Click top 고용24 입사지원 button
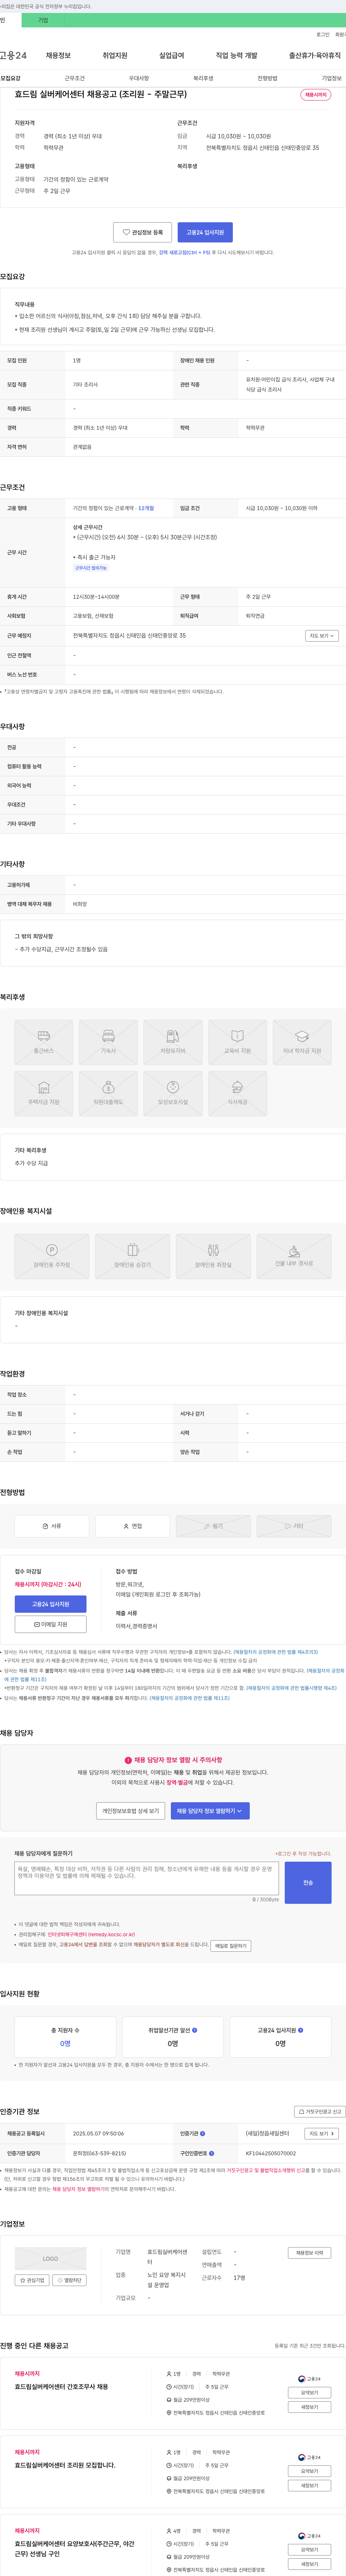The width and height of the screenshot is (346, 2576). point(205,232)
